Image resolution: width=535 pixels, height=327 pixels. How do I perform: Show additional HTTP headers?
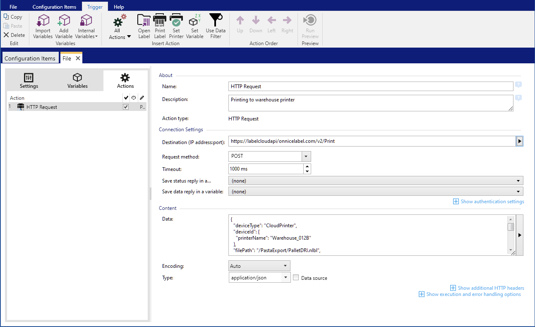coord(487,288)
